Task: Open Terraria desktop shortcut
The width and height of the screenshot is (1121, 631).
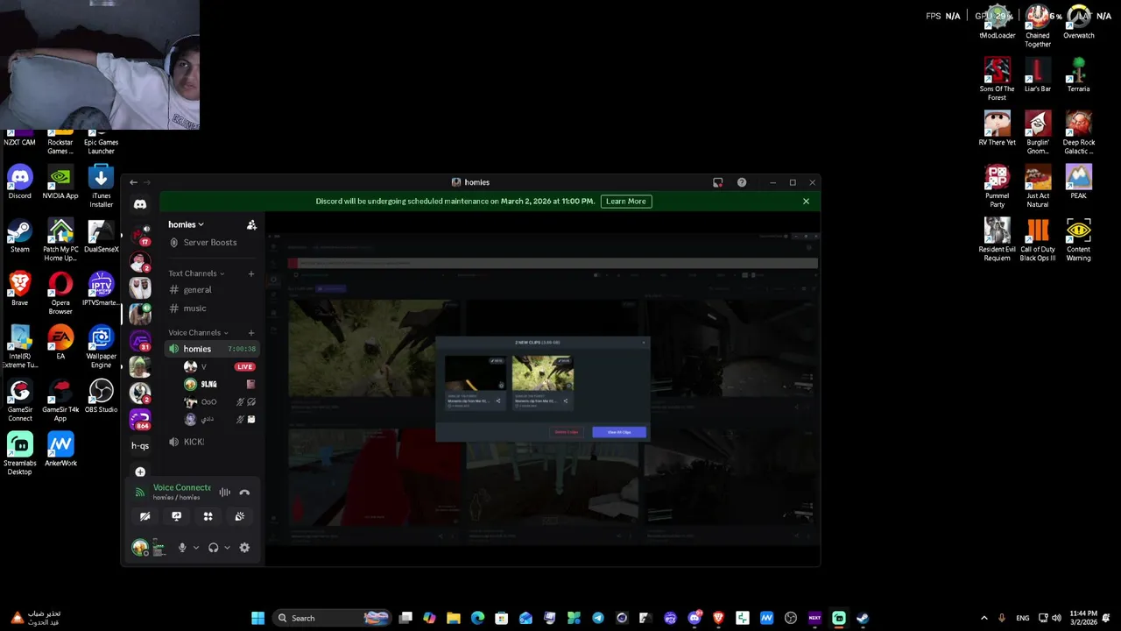Action: [x=1078, y=75]
